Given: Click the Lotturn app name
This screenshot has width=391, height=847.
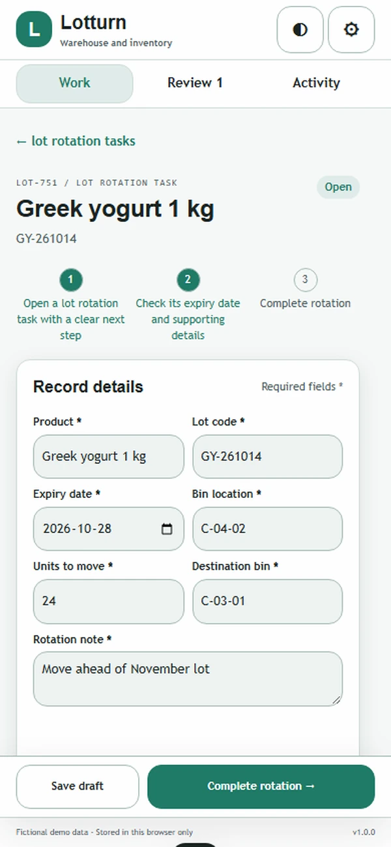Looking at the screenshot, I should click(x=93, y=22).
